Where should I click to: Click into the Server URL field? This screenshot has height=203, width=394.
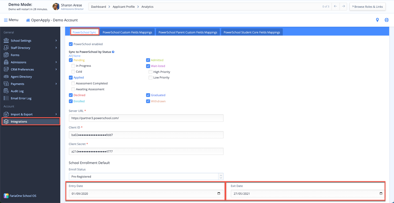(x=146, y=118)
